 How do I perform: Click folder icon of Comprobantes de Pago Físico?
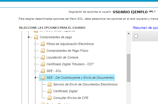(x=43, y=51)
